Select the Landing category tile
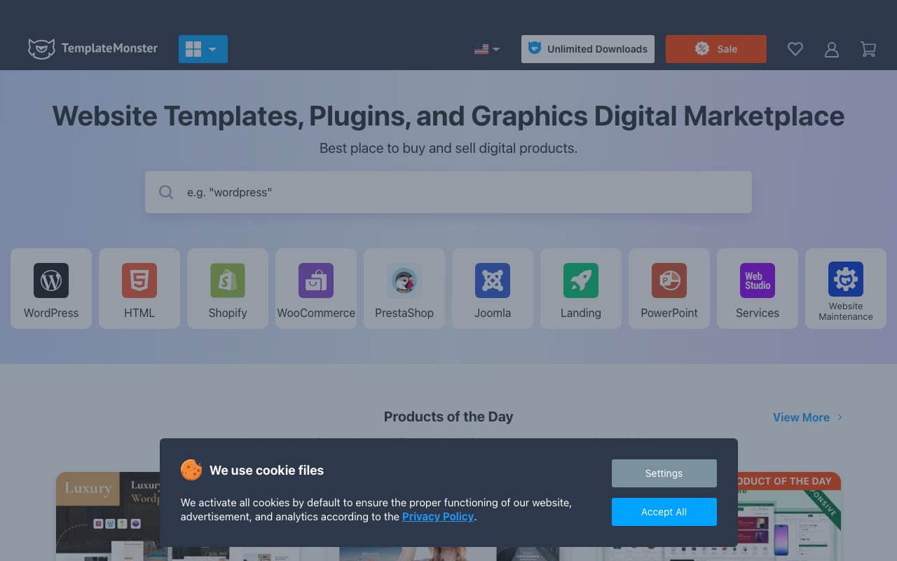This screenshot has height=561, width=897. point(581,288)
